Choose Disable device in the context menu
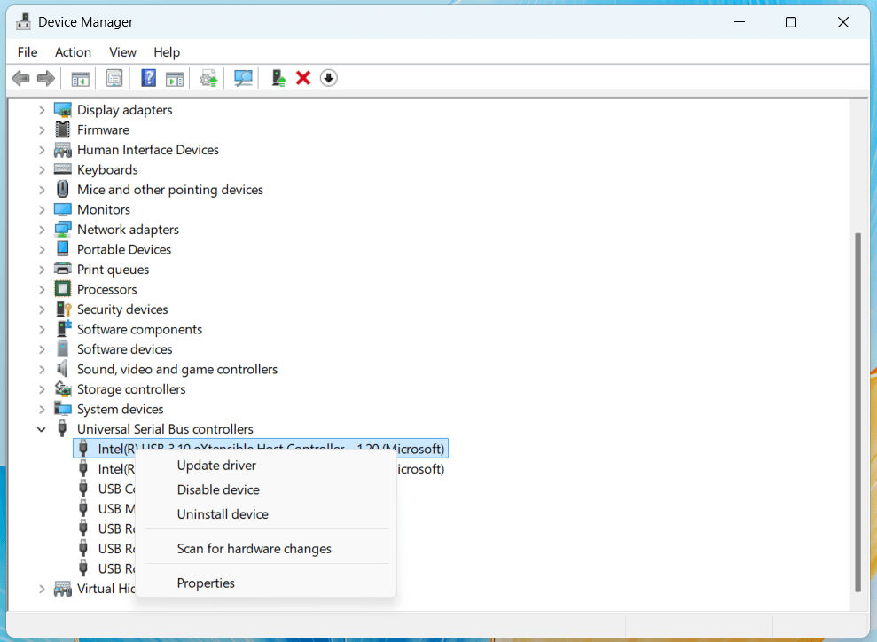This screenshot has height=642, width=877. click(218, 489)
